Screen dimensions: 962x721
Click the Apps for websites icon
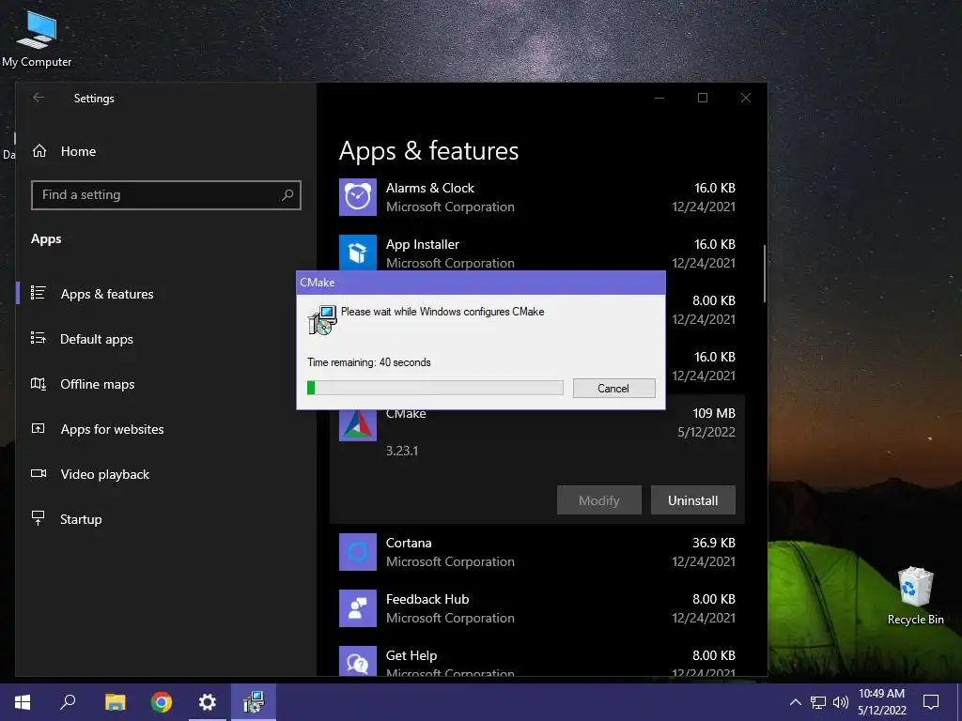click(38, 428)
